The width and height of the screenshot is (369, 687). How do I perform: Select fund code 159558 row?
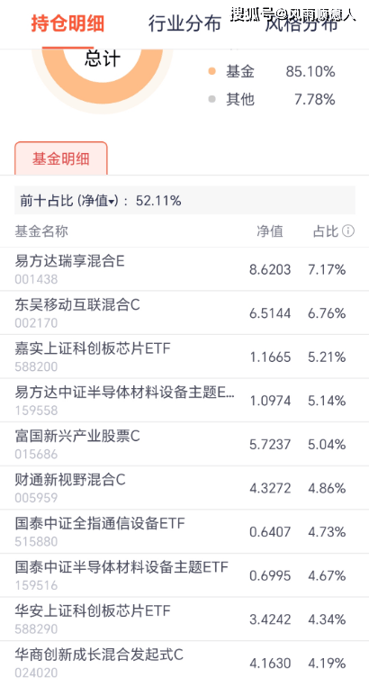(184, 401)
